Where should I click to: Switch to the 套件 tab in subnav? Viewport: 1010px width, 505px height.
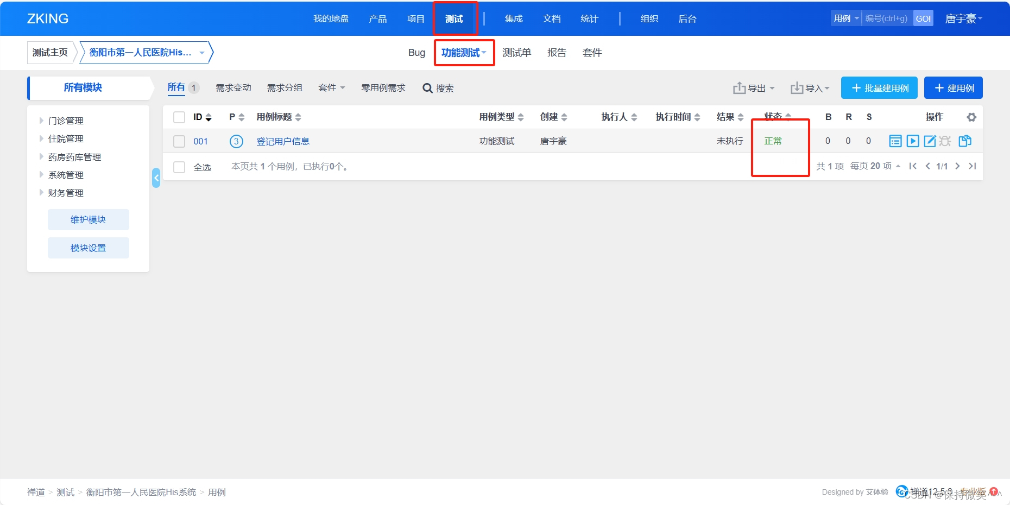pos(592,53)
